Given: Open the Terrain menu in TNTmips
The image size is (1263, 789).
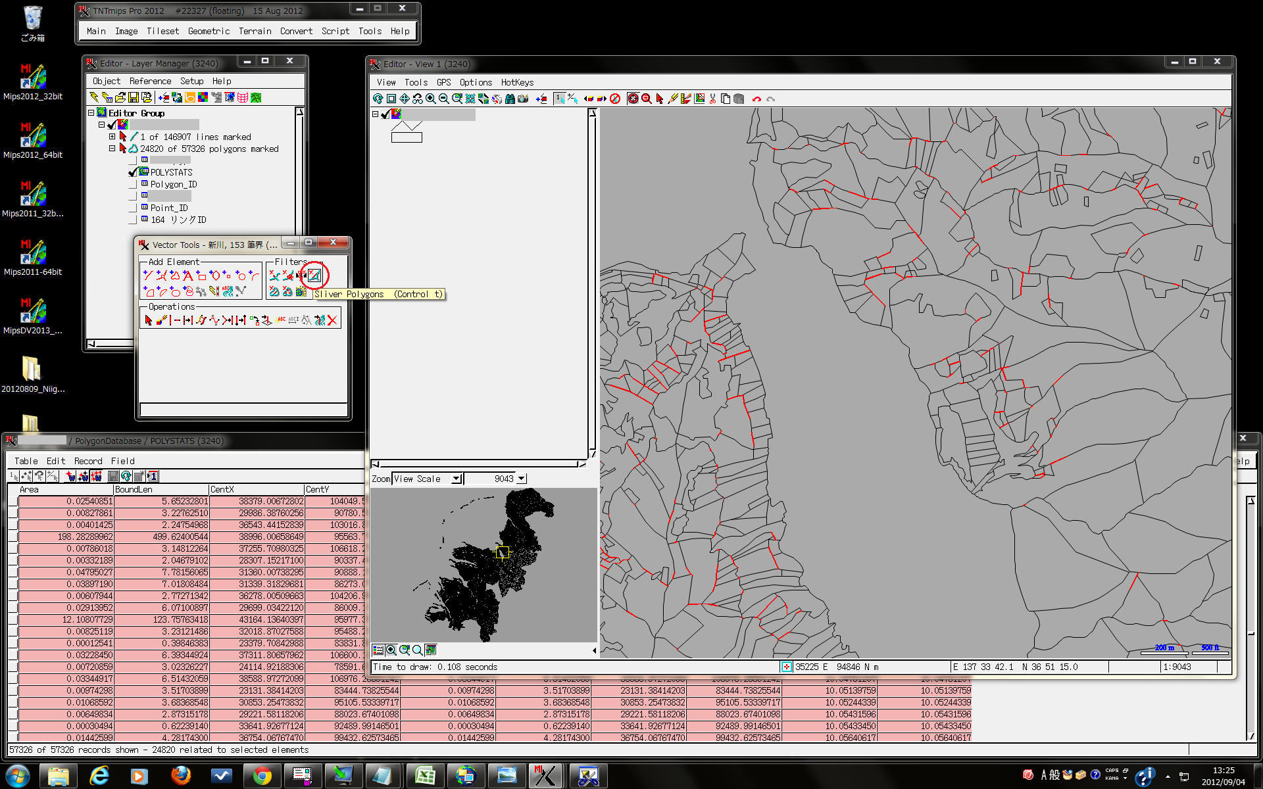Looking at the screenshot, I should [255, 31].
